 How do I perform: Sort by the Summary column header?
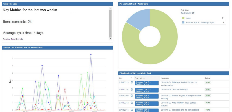tap(165, 78)
